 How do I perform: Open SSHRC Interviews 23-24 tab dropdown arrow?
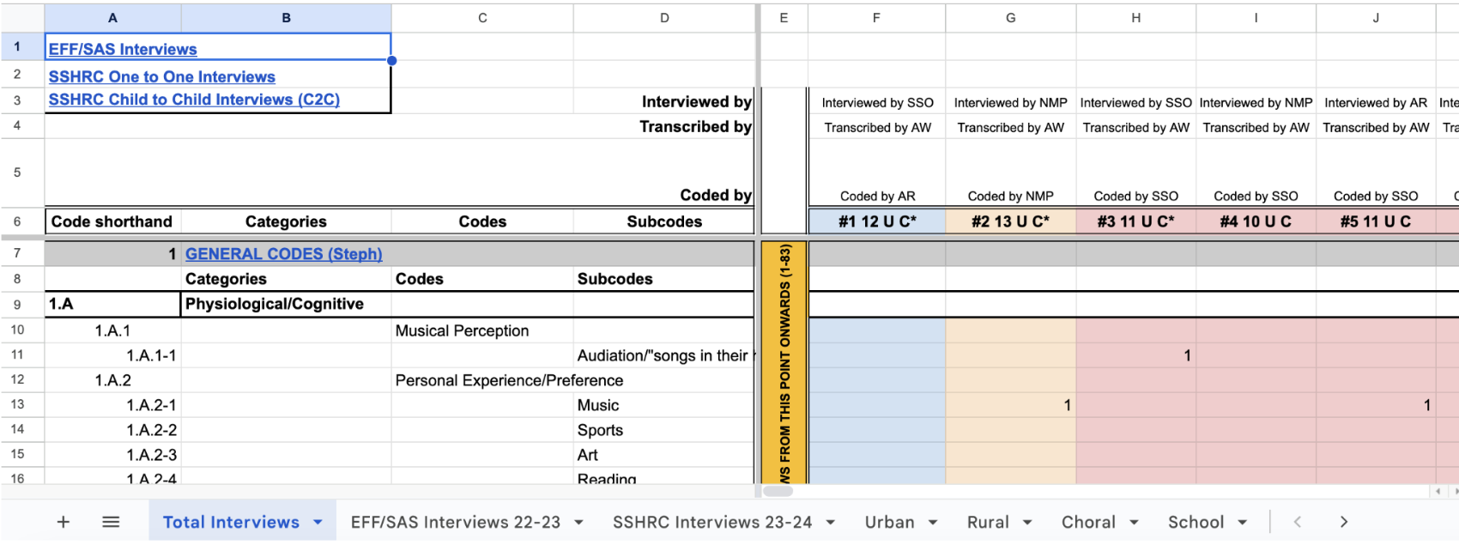click(831, 522)
